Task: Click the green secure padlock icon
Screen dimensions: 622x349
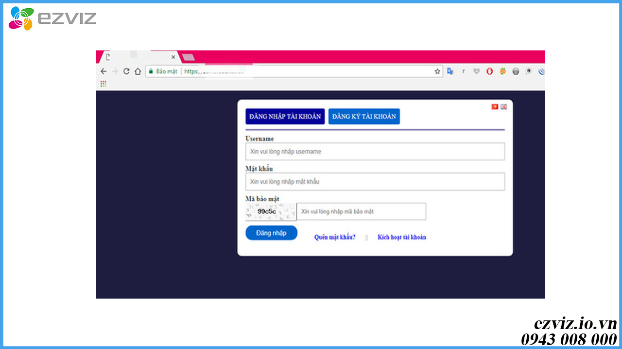Action: 151,71
